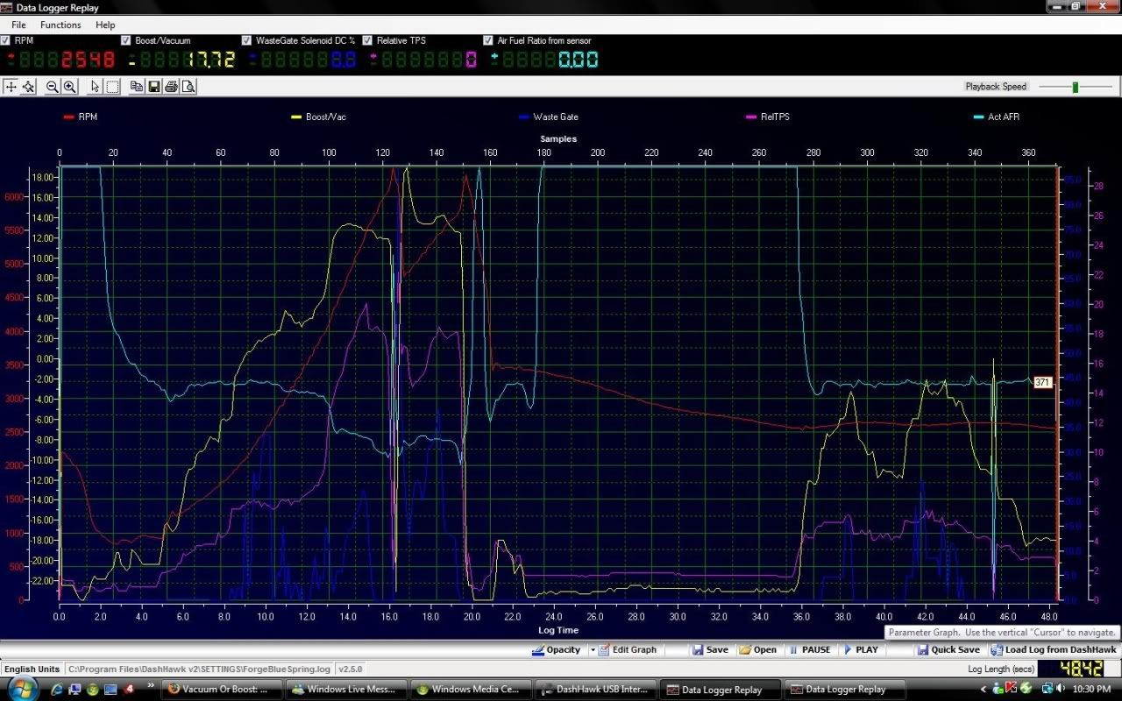1122x701 pixels.
Task: Toggle the Relative TPS checkbox
Action: point(367,40)
